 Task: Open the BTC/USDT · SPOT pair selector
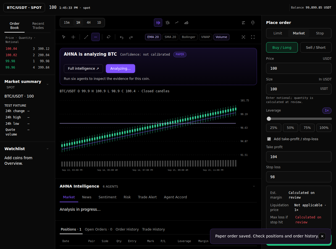click(24, 7)
